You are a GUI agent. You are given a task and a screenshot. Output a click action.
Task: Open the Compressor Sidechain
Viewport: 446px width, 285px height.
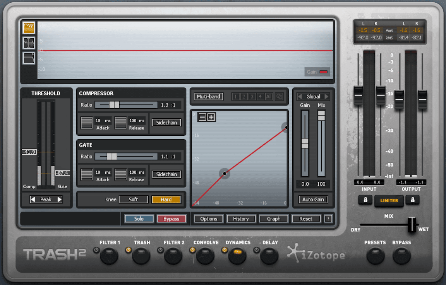tap(166, 123)
